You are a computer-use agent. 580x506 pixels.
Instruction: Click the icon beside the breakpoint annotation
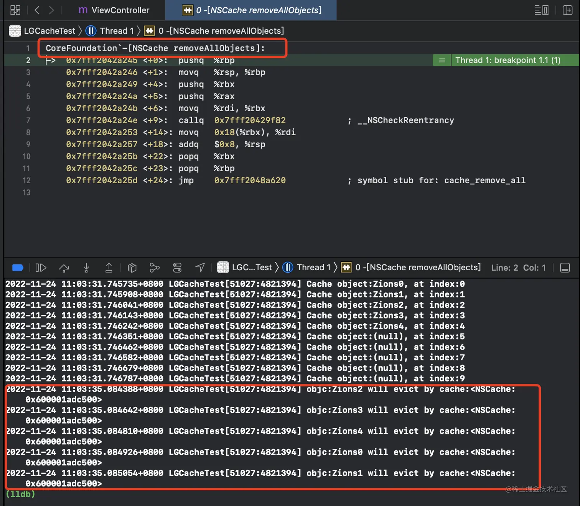442,60
